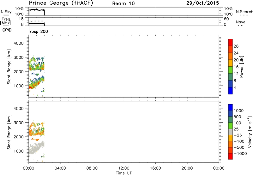The width and height of the screenshot is (253, 175).
Task: Click the '1000' Velocity scale value
Action: point(239,111)
